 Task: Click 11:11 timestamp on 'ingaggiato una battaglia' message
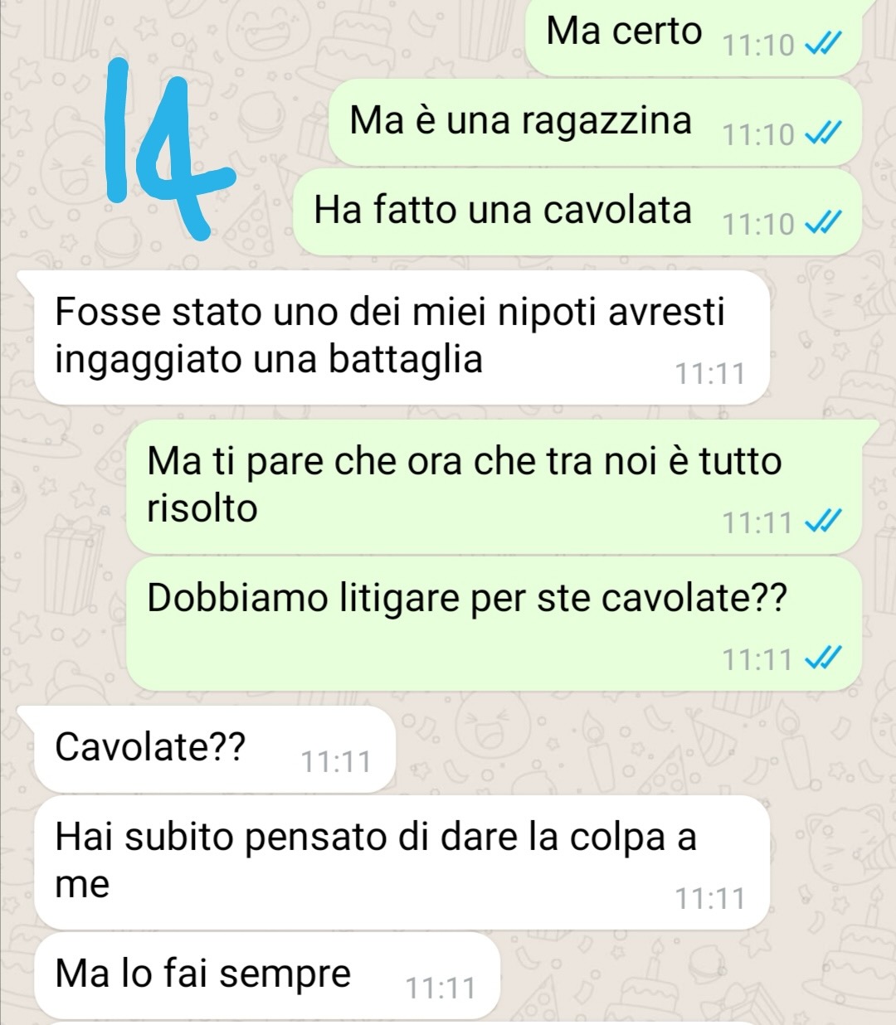pos(709,374)
